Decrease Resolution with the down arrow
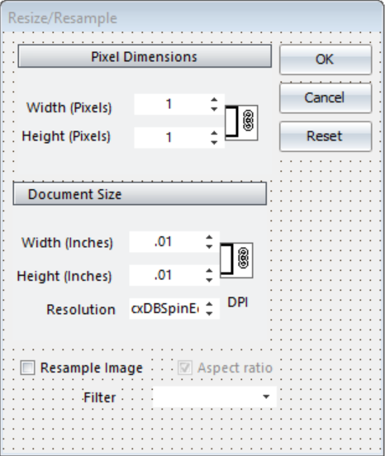This screenshot has width=385, height=456. point(209,314)
